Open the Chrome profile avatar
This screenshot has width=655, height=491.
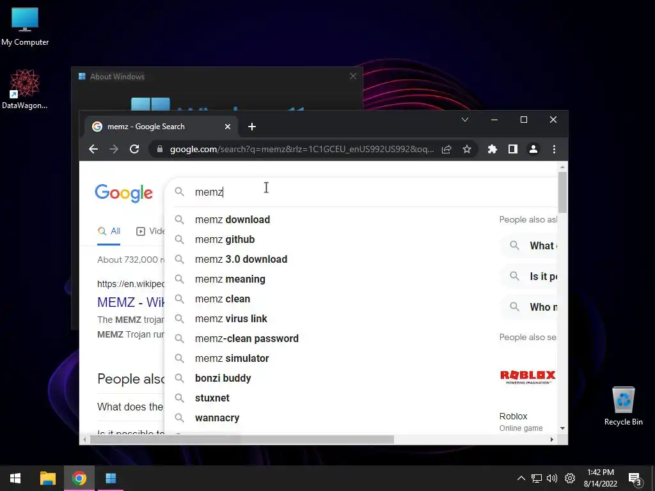[x=533, y=149]
